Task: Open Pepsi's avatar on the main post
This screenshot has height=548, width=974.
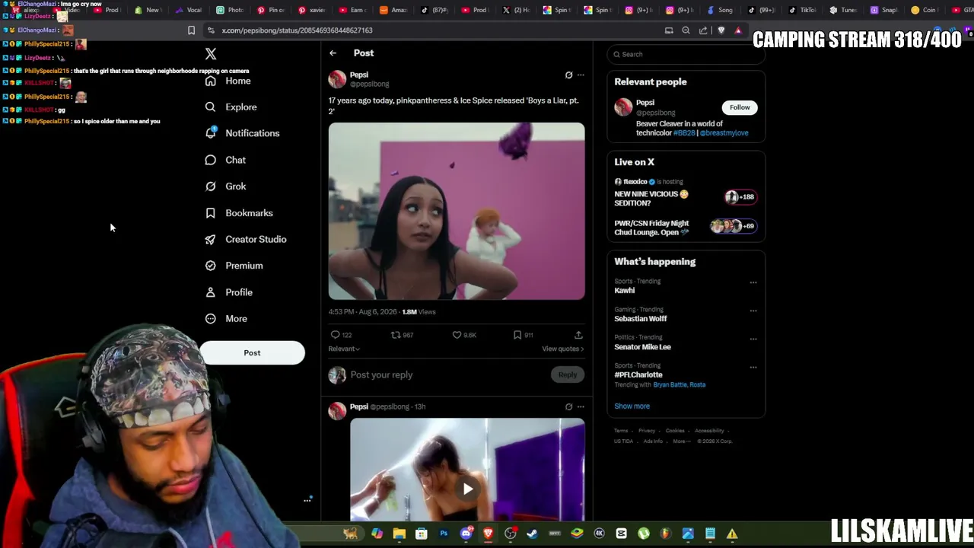Action: pyautogui.click(x=337, y=79)
